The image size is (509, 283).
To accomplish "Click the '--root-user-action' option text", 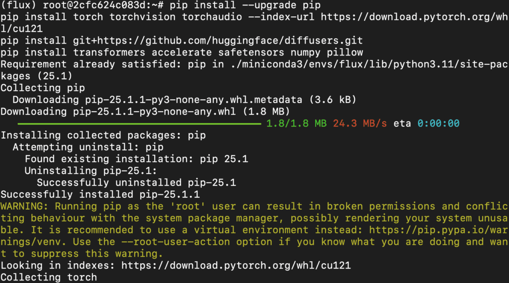I will click(x=175, y=242).
